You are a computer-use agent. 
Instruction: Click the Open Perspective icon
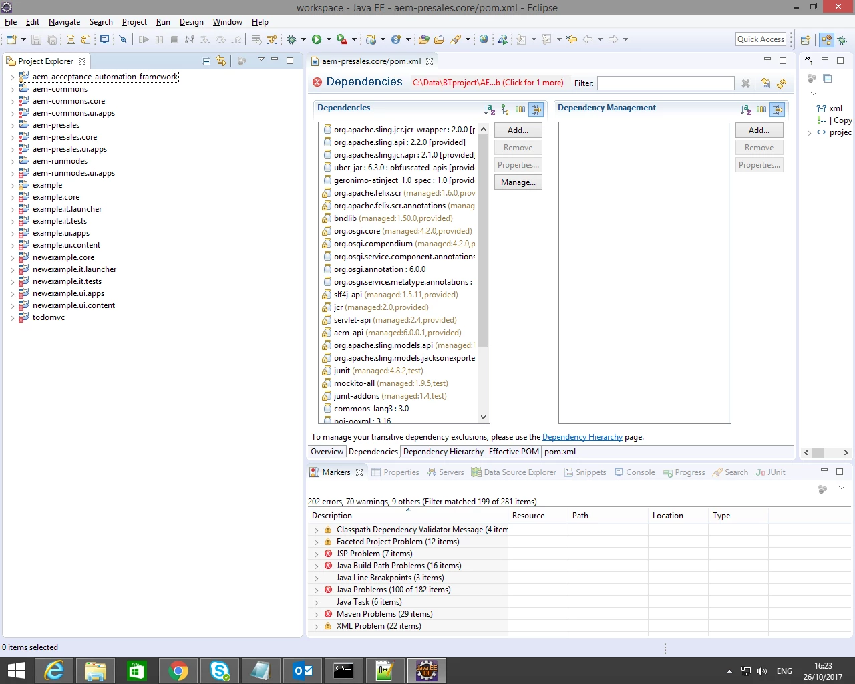806,39
